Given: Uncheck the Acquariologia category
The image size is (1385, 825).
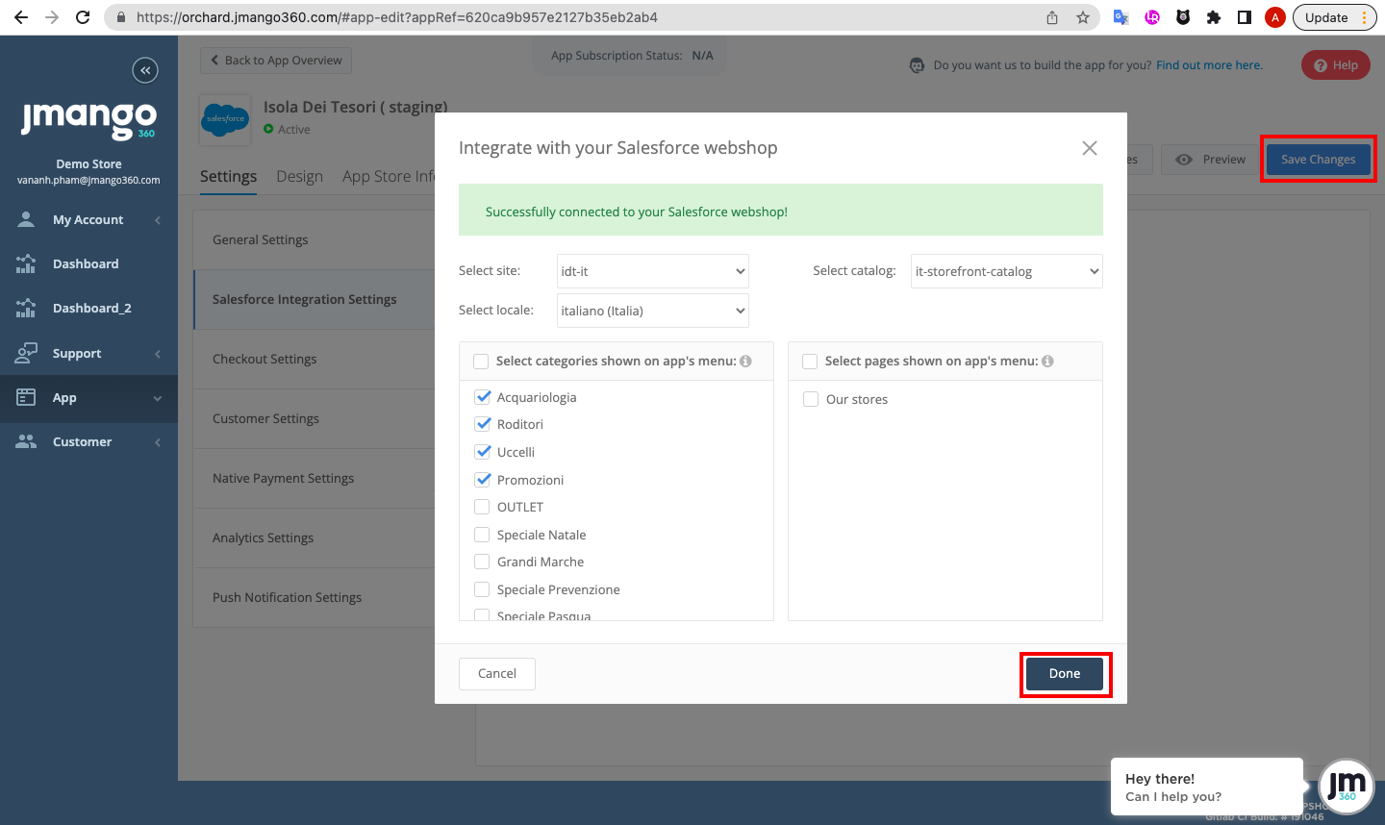Looking at the screenshot, I should tap(483, 397).
